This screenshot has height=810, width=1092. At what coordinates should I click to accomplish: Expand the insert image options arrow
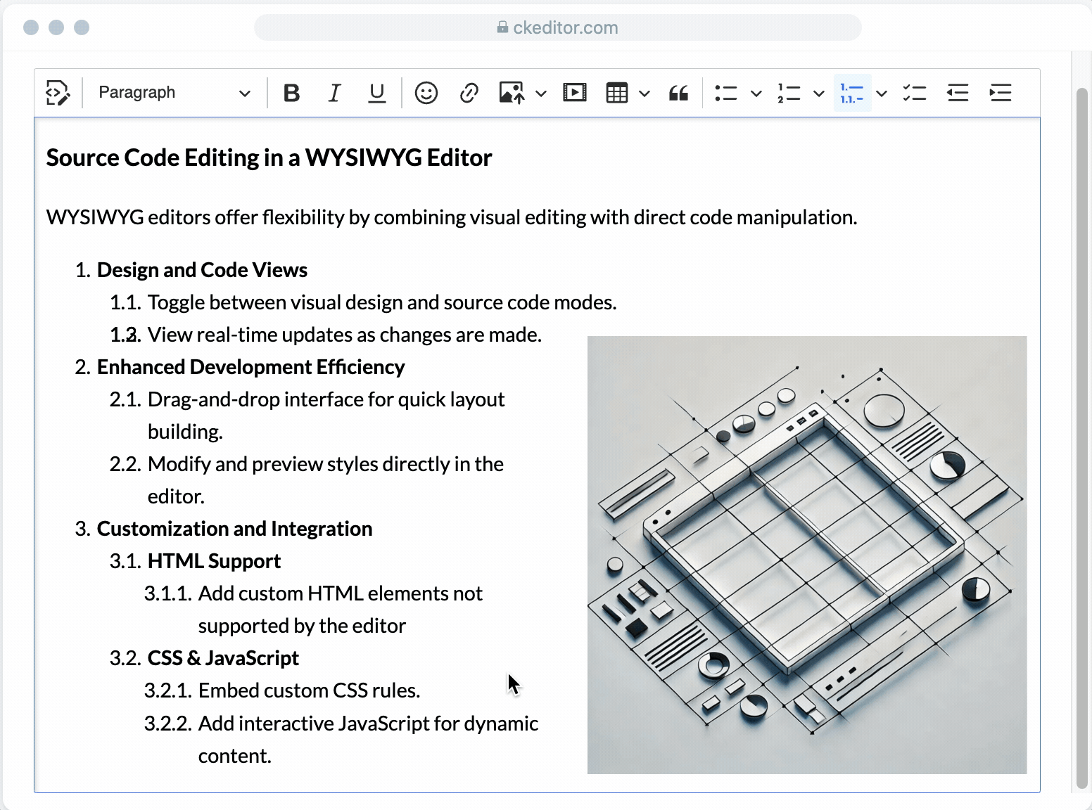coord(540,94)
